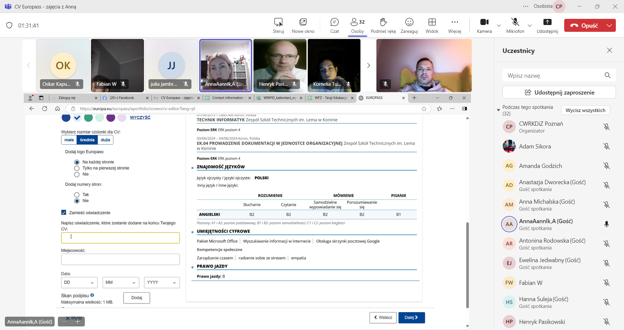
Task: Click the WYCZYŚĆ link
Action: pos(140,117)
